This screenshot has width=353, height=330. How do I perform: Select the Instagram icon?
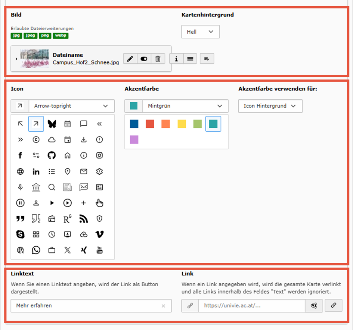99,155
